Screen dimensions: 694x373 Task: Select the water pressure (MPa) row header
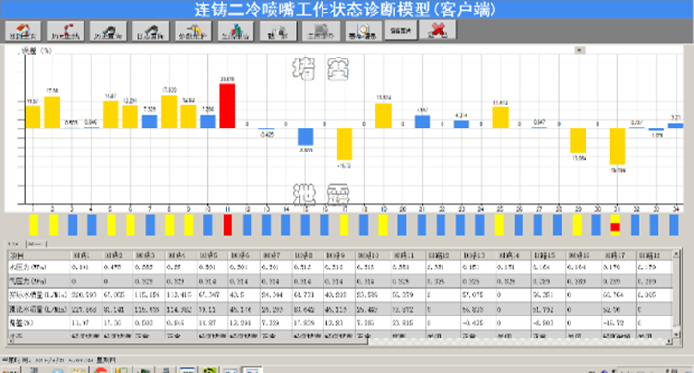tap(39, 267)
